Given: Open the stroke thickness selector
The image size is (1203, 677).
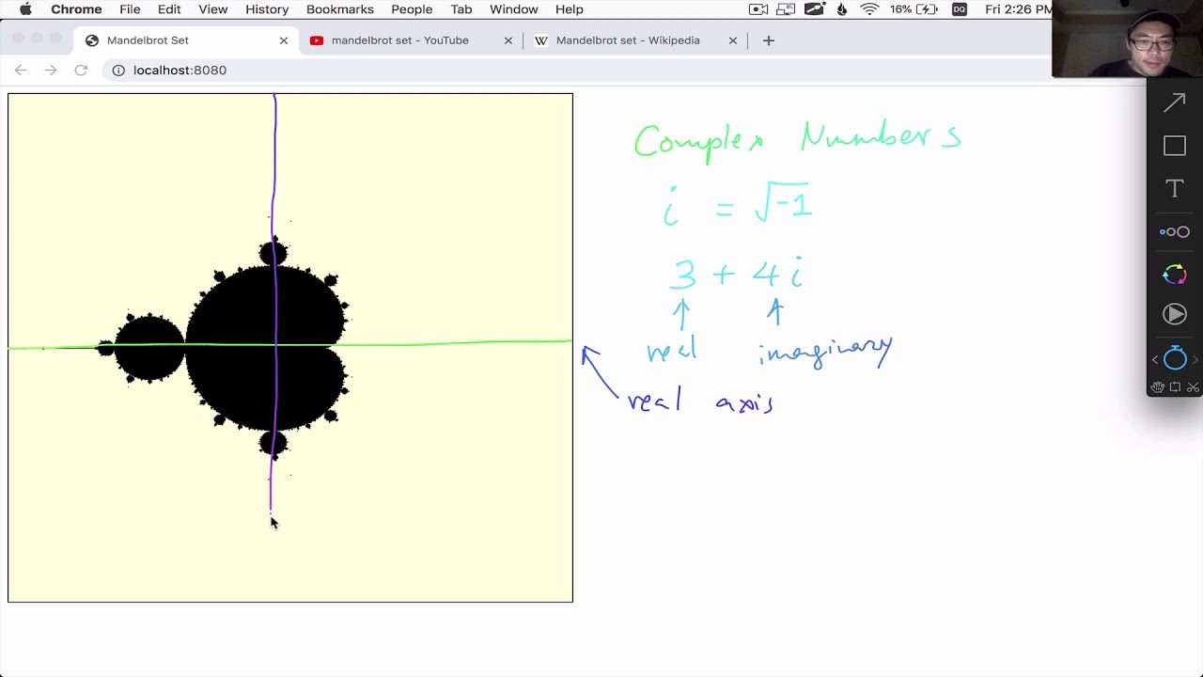Looking at the screenshot, I should (1174, 231).
